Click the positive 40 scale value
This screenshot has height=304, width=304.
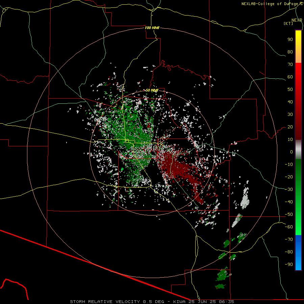coord(290,102)
